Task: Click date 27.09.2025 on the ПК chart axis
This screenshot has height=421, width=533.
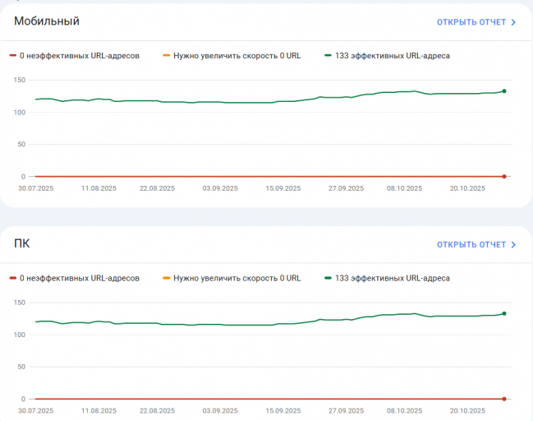Action: (346, 411)
